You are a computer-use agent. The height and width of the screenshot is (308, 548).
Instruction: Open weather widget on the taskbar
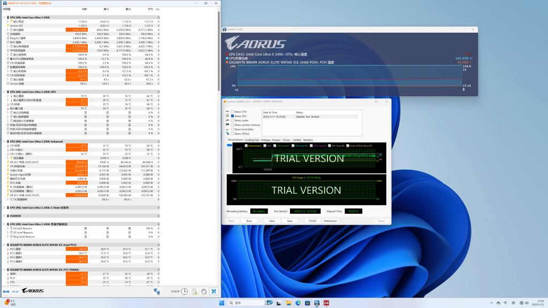click(x=10, y=303)
